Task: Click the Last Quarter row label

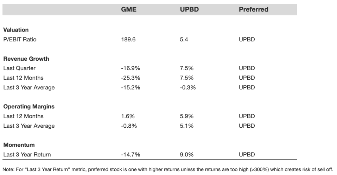Action: 19,68
